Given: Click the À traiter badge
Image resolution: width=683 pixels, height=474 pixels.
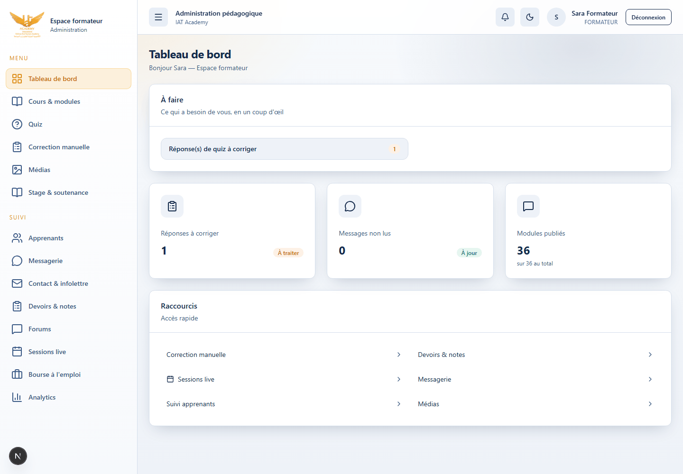Looking at the screenshot, I should (x=288, y=253).
